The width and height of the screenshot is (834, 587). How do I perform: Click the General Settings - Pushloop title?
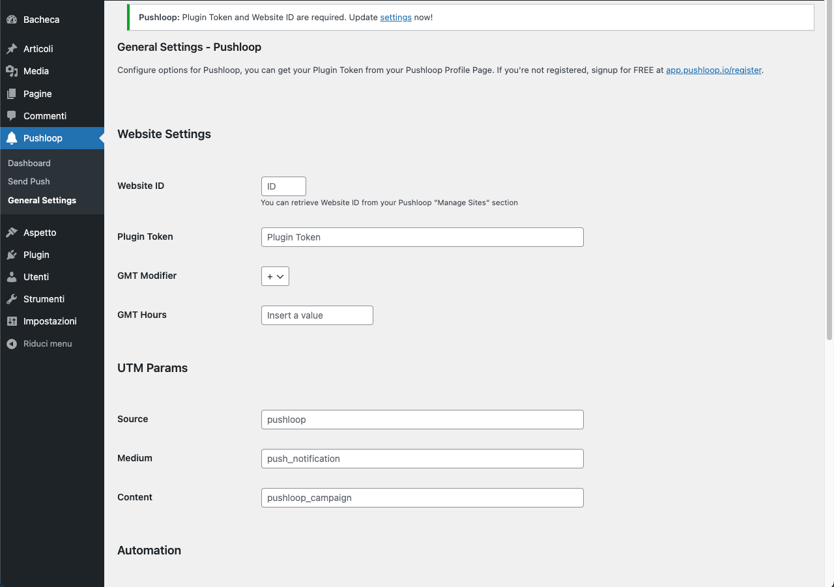[x=190, y=47]
